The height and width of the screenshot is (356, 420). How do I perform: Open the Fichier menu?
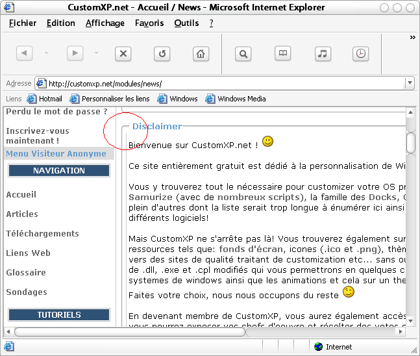point(23,23)
